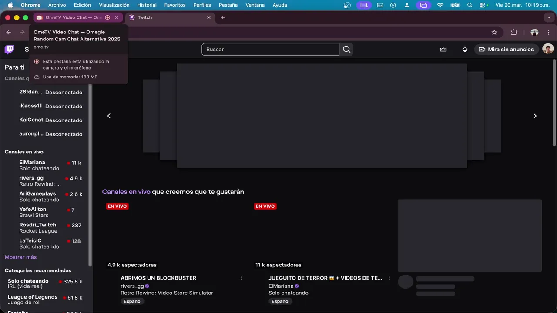Open the Canales en vivo heading link
Image resolution: width=557 pixels, height=313 pixels.
point(126,192)
